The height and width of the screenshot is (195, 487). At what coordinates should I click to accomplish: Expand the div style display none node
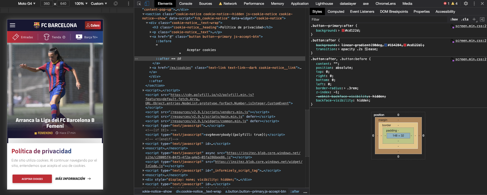pyautogui.click(x=143, y=180)
